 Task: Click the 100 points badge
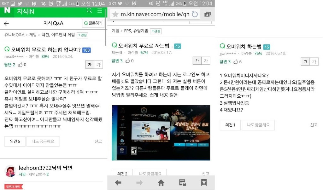(x=86, y=50)
